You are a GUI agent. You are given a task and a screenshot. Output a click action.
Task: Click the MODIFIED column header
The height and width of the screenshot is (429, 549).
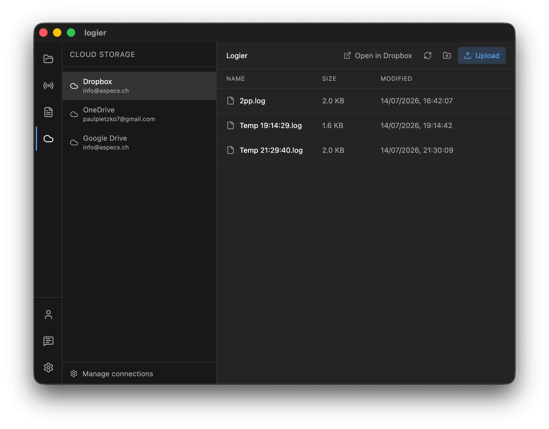(396, 79)
